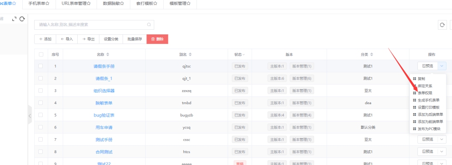452x165 pixels.
Task: Open dropdown arrow in 合同测试 row
Action: [x=442, y=151]
